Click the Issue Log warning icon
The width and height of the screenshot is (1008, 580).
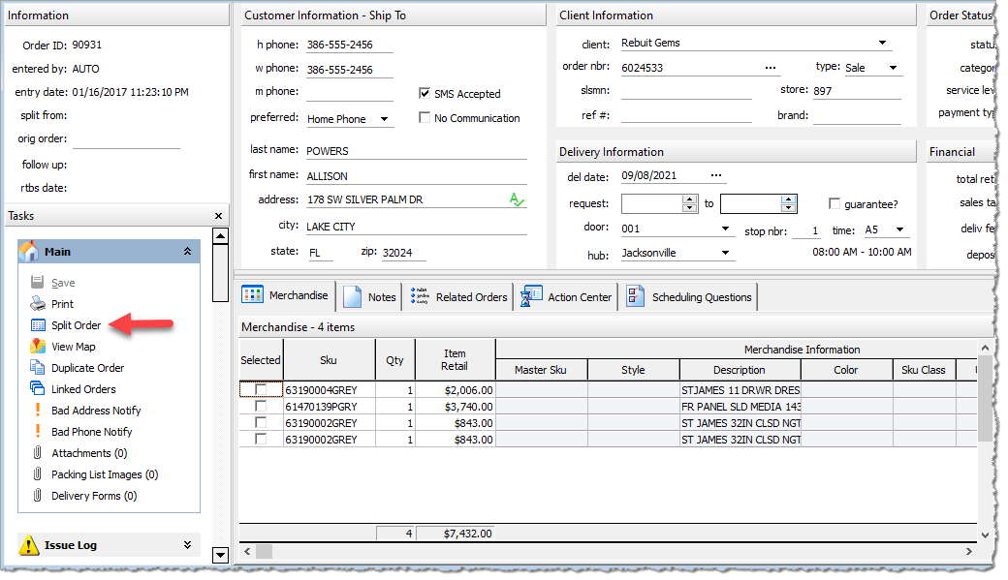(29, 545)
